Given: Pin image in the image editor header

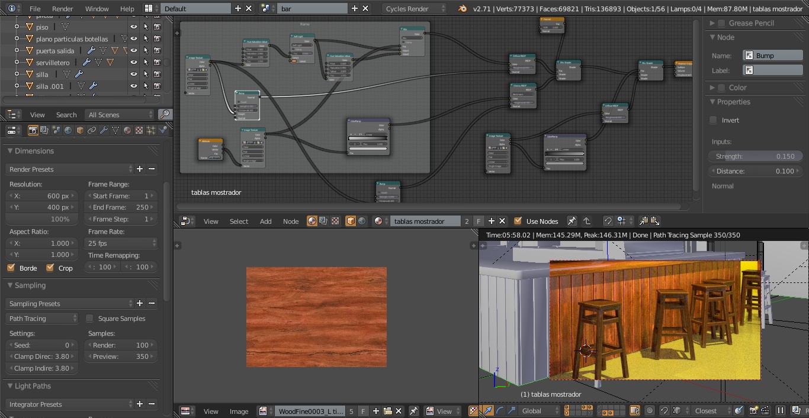Looking at the screenshot, I should [414, 411].
